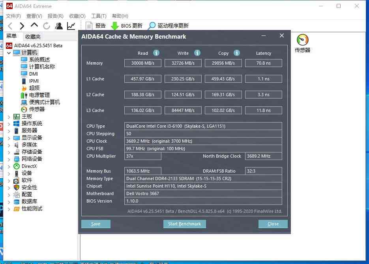Open the graph chart toolbar icon
The image size is (369, 264).
point(71,26)
